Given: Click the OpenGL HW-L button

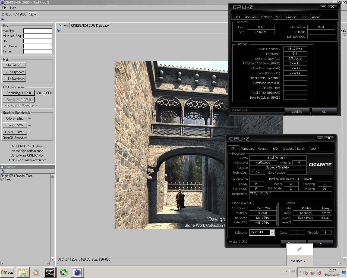Looking at the screenshot, I should pos(15,132).
